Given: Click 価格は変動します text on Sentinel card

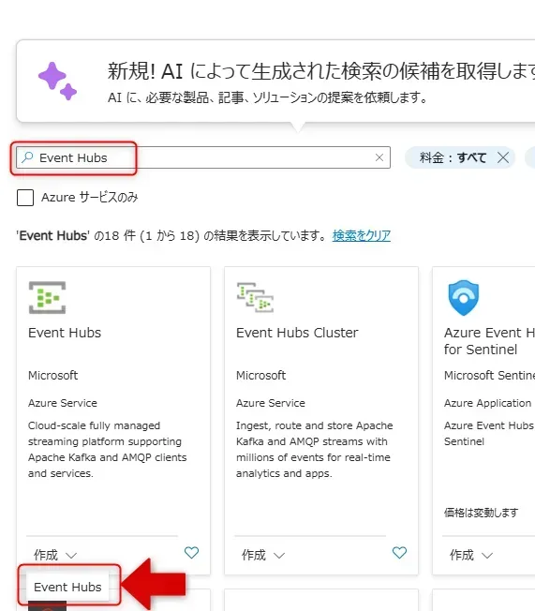Looking at the screenshot, I should [x=482, y=513].
